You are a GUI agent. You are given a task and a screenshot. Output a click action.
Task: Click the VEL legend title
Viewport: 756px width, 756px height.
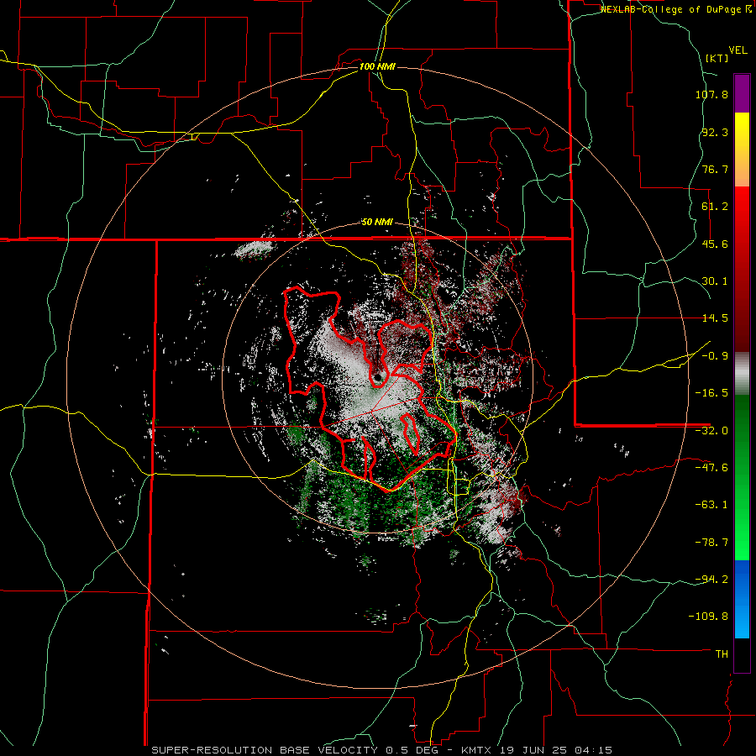pyautogui.click(x=738, y=50)
